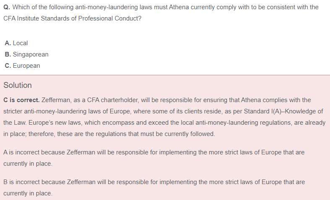
Task: Click 'CFA Institute Standards of Professional Conduct?' phrase
Action: (x=73, y=18)
